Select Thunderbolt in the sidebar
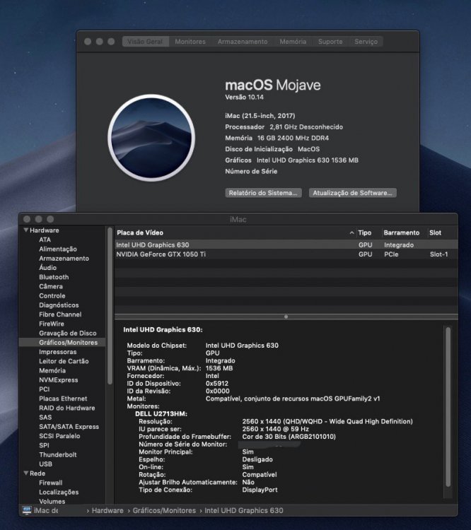The height and width of the screenshot is (530, 471). (x=58, y=454)
